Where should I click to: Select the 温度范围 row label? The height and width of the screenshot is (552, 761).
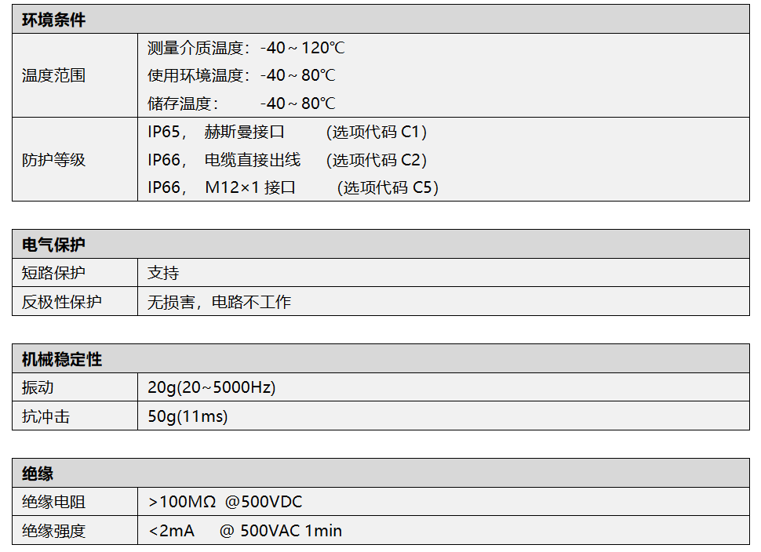coord(53,76)
